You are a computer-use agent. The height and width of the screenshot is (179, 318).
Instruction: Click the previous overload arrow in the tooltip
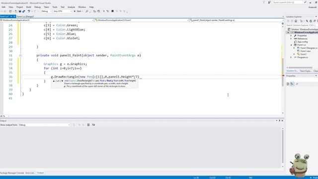54,81
